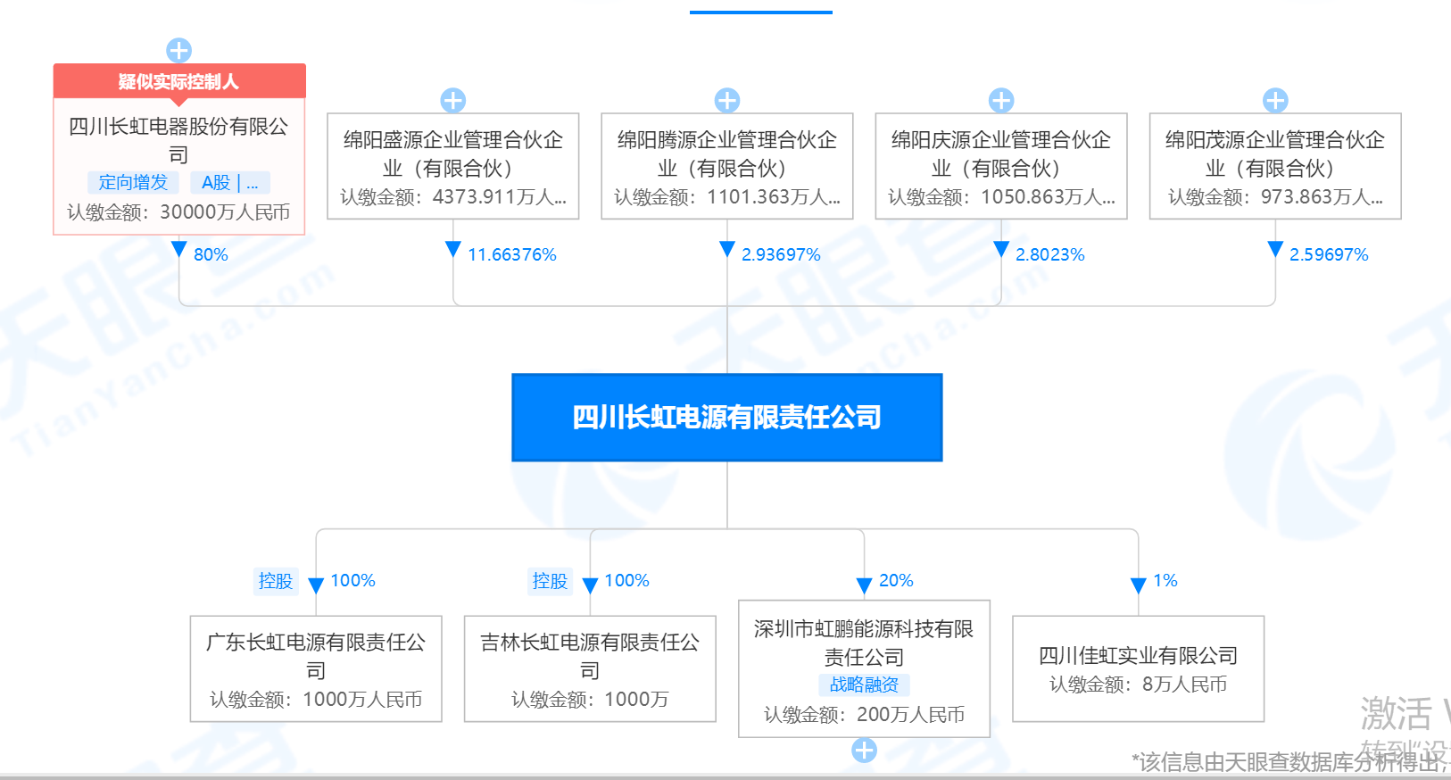This screenshot has width=1451, height=780.
Task: Open 广东长虹电源有限责任公司 subsidiary card
Action: [x=316, y=668]
